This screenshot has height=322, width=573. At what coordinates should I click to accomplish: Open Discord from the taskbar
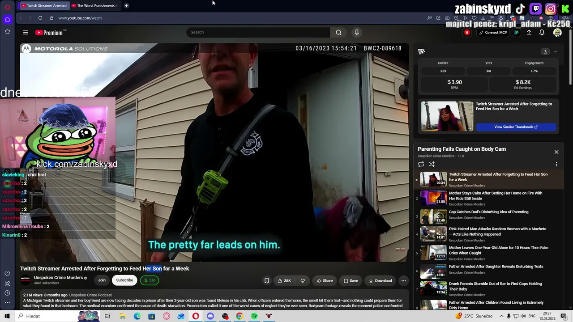tap(210, 316)
